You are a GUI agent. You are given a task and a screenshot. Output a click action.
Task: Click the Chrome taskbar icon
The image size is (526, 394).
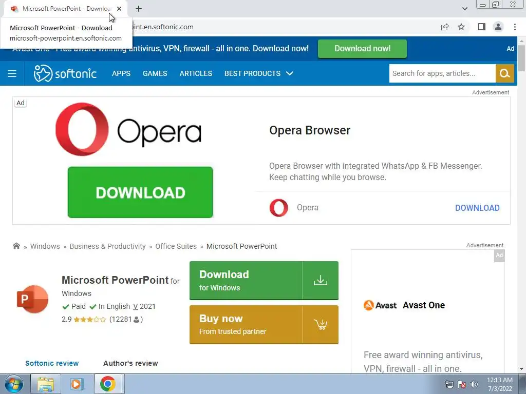point(108,384)
